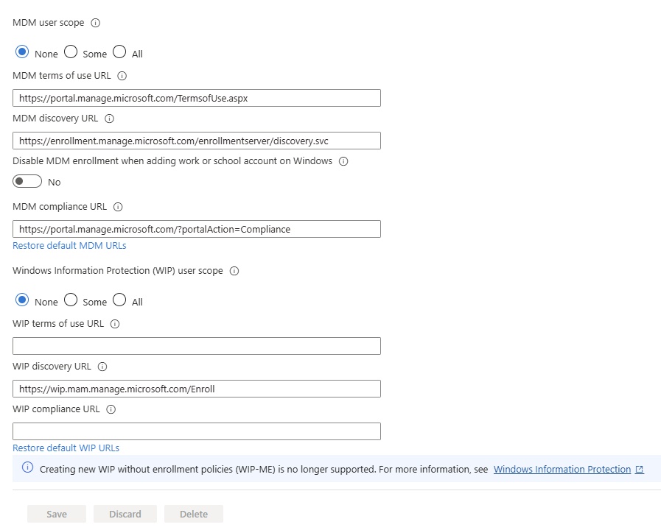This screenshot has width=661, height=530.
Task: Click info icon beside MDM terms of use URL
Action: pos(122,76)
